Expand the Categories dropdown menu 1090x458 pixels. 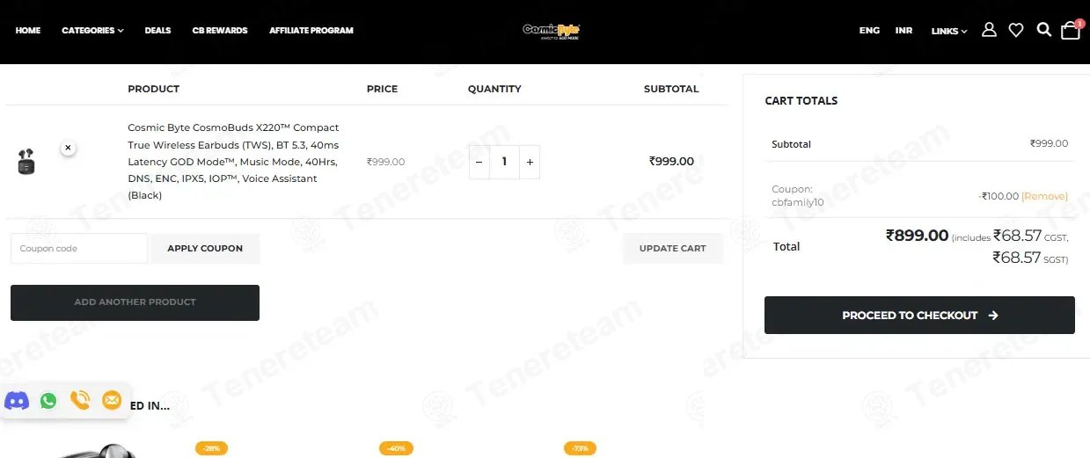[92, 31]
